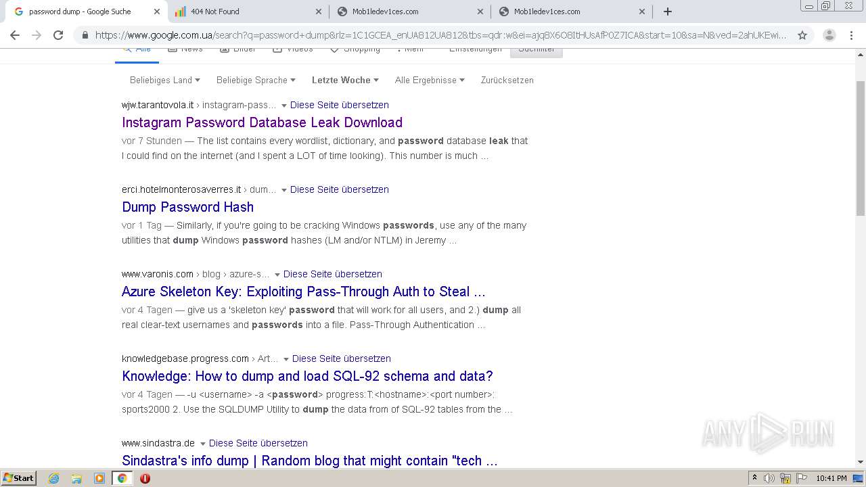Image resolution: width=866 pixels, height=487 pixels.
Task: Click the 10:41 PM taskbar clock
Action: point(831,478)
